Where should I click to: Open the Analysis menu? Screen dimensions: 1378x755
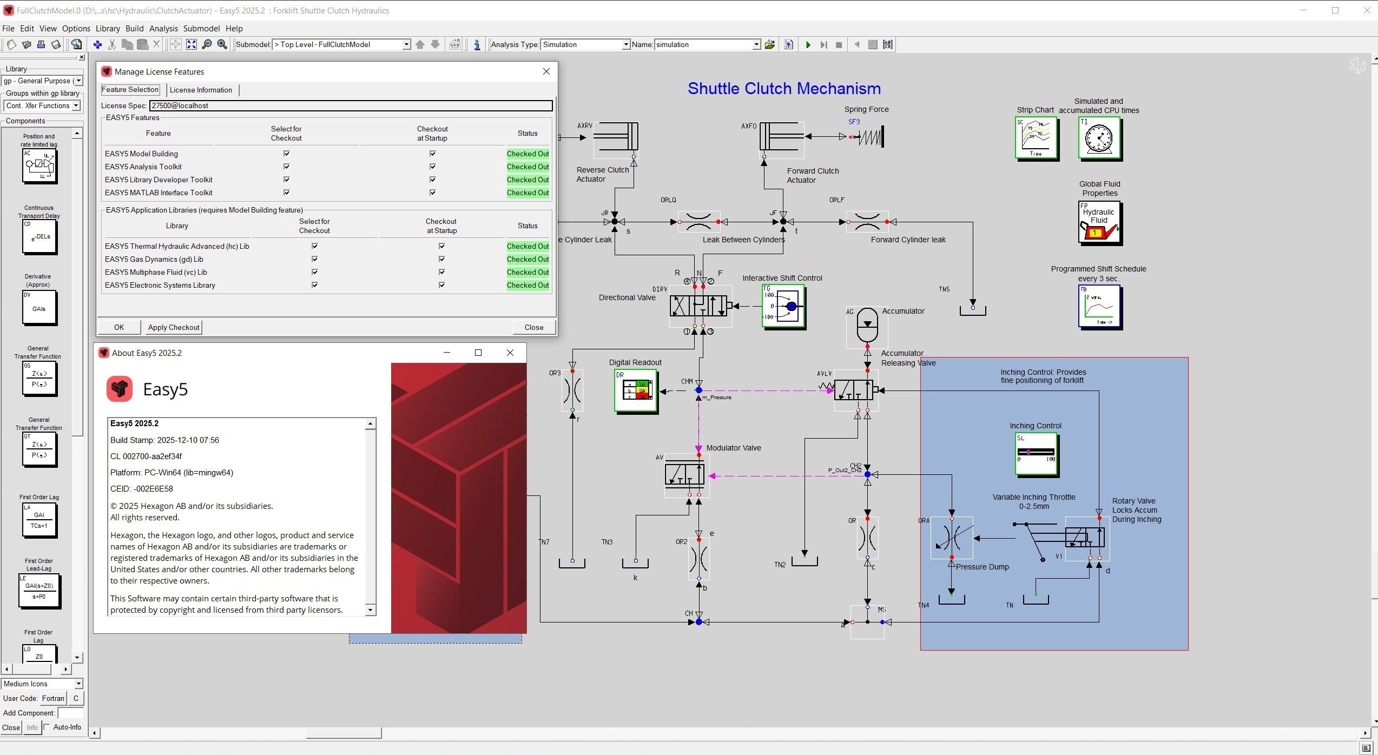click(163, 28)
